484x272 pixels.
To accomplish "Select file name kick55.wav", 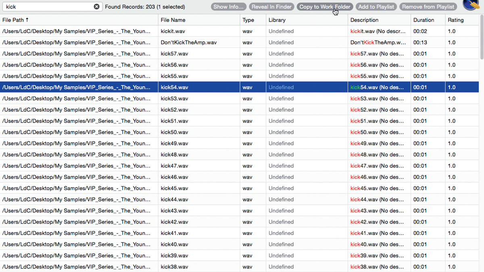I will (x=174, y=76).
